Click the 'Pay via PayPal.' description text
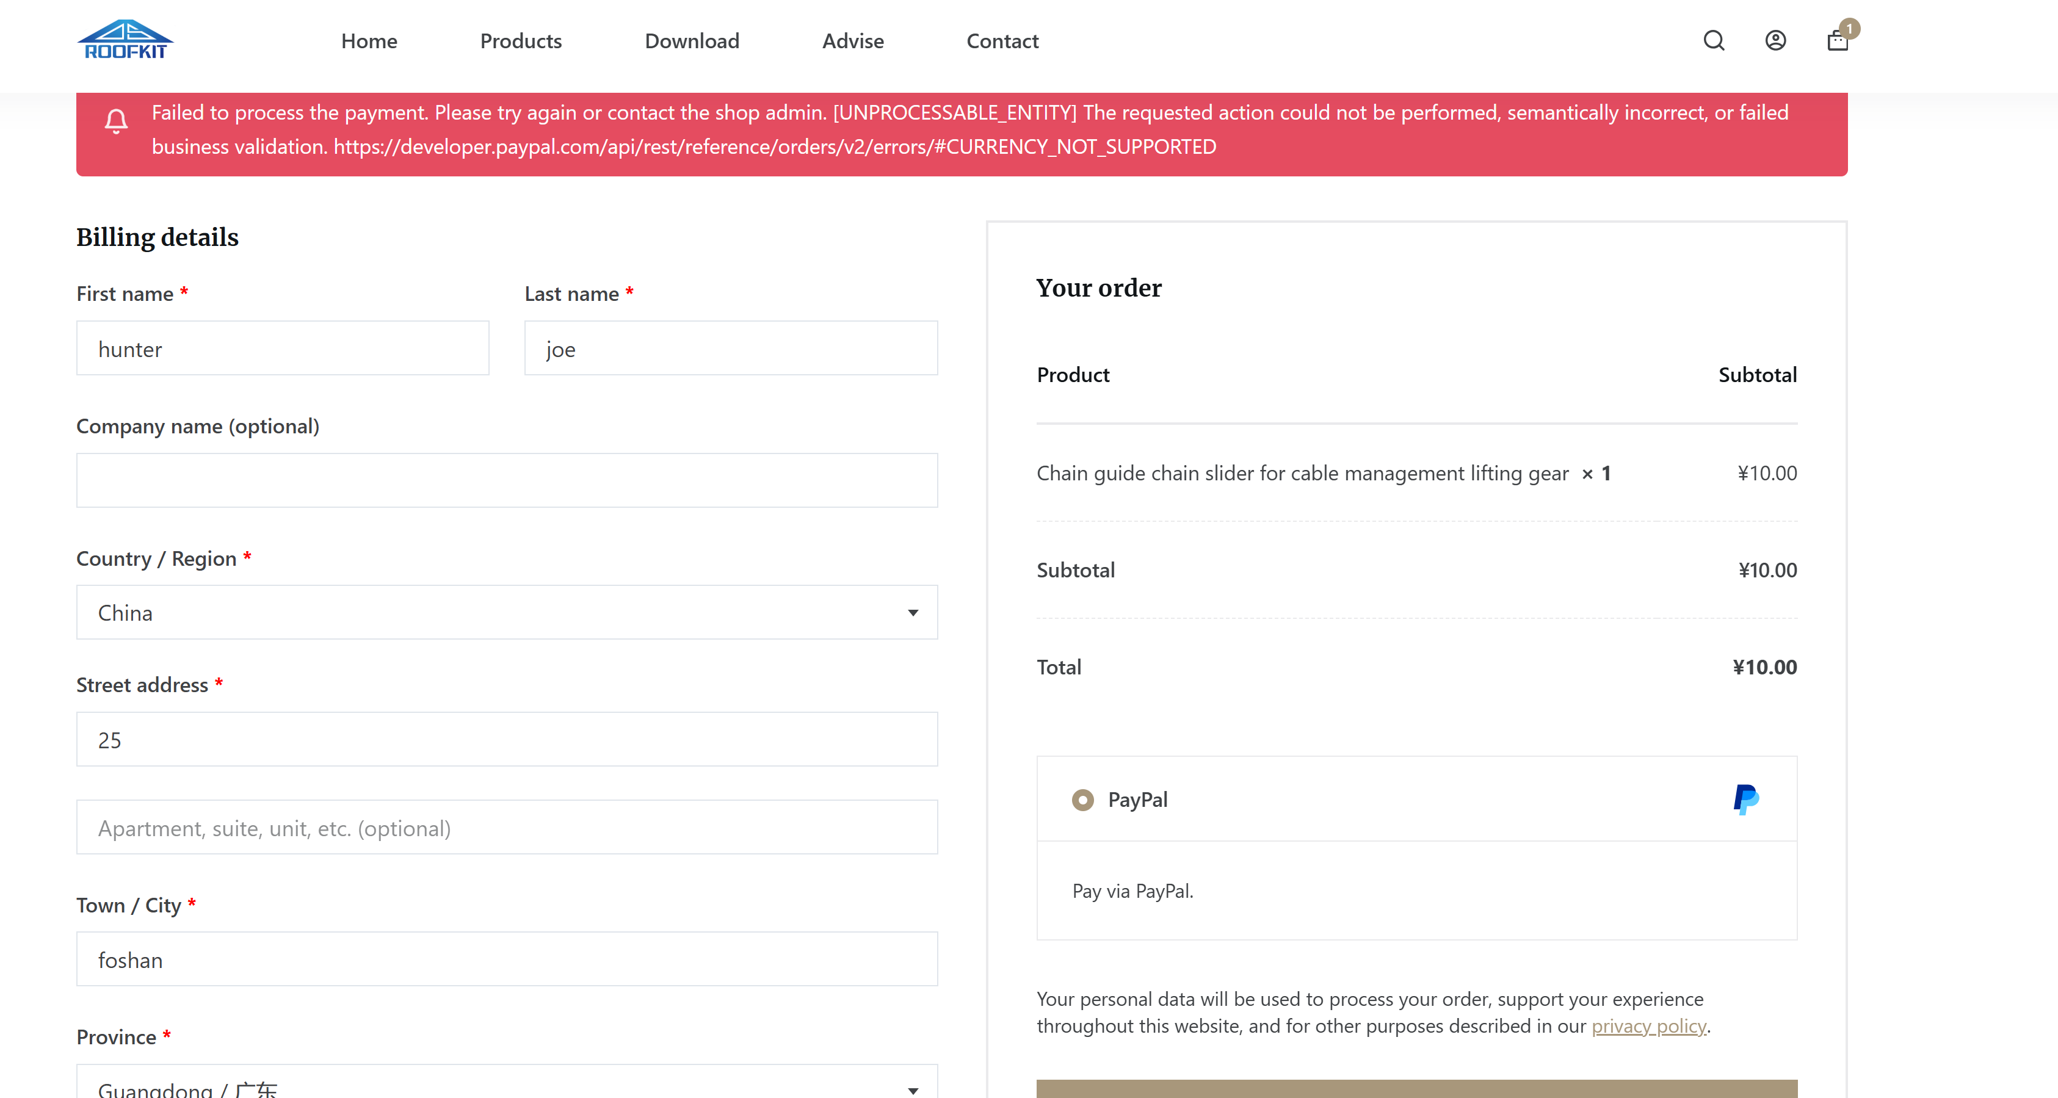 (x=1132, y=891)
